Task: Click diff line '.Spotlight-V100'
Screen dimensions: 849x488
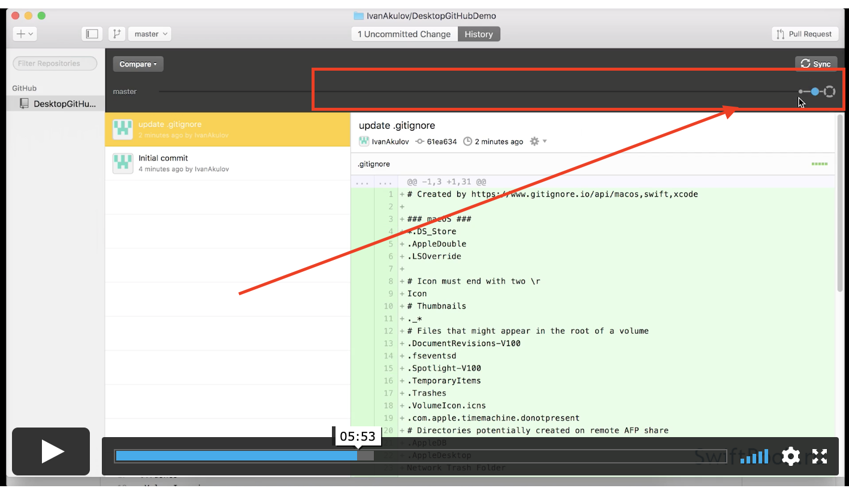Action: [444, 368]
